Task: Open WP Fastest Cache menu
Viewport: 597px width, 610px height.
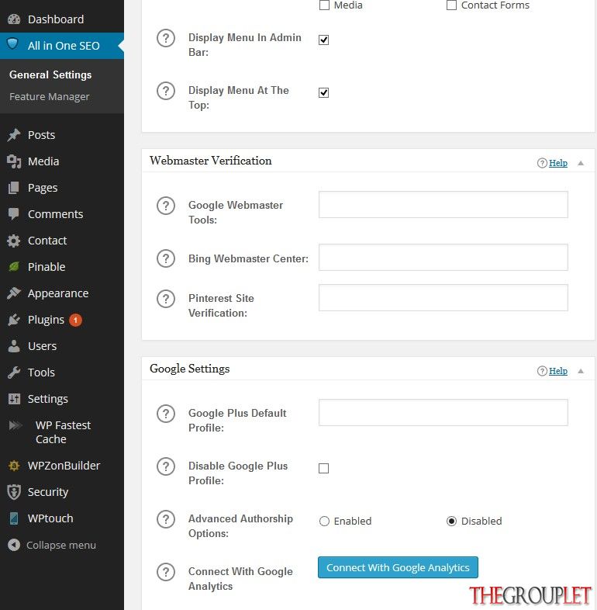Action: pos(63,432)
